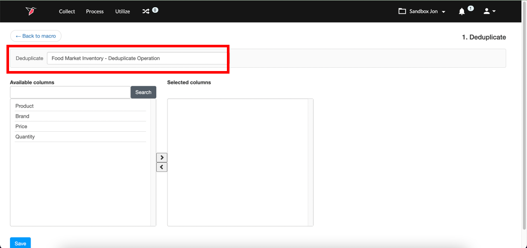Viewport: 527px width, 248px height.
Task: Click the Search button
Action: (x=143, y=92)
